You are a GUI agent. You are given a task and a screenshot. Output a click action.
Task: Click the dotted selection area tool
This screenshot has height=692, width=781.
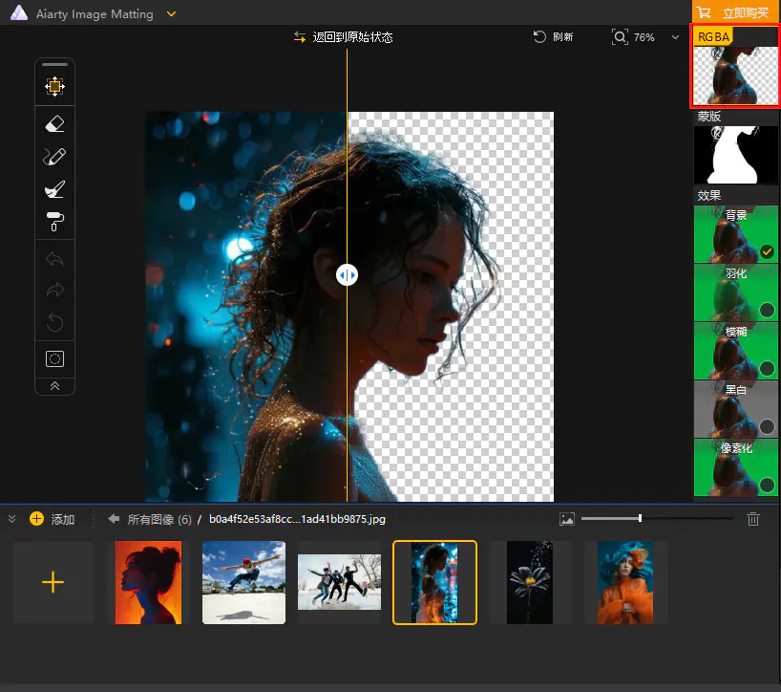pyautogui.click(x=54, y=359)
